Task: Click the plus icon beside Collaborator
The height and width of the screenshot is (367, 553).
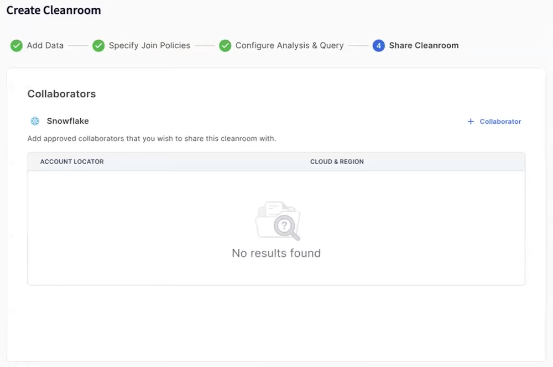Action: point(470,122)
